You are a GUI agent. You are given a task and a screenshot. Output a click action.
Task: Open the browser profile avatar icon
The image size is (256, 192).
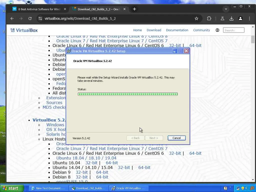[x=240, y=18]
